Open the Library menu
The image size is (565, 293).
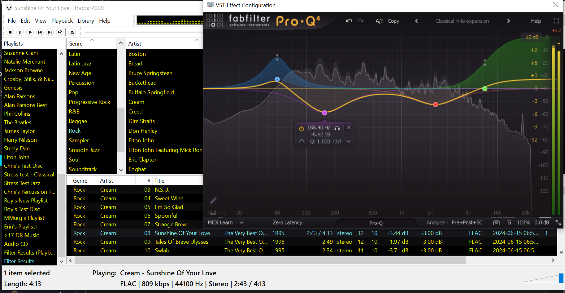[86, 21]
